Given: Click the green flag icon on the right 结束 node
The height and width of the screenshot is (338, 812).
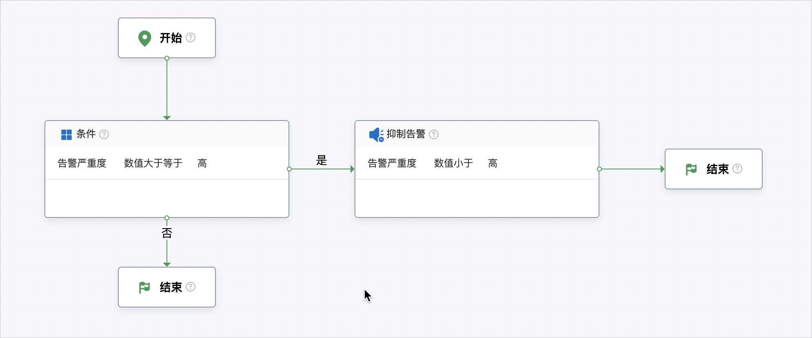Looking at the screenshot, I should pyautogui.click(x=690, y=169).
